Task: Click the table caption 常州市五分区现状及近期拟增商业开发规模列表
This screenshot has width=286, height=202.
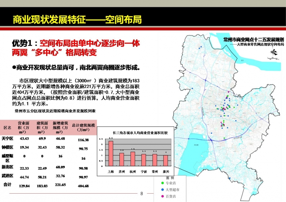Action: [55, 111]
